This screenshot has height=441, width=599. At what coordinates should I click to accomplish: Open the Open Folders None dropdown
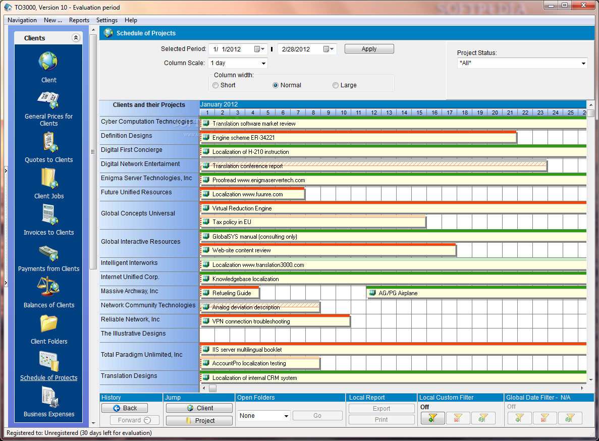point(286,416)
